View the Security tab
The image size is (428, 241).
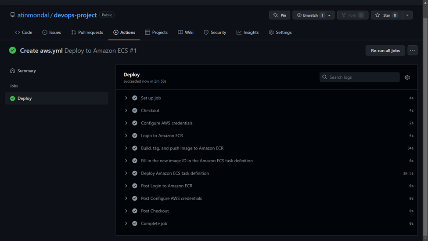coord(215,32)
